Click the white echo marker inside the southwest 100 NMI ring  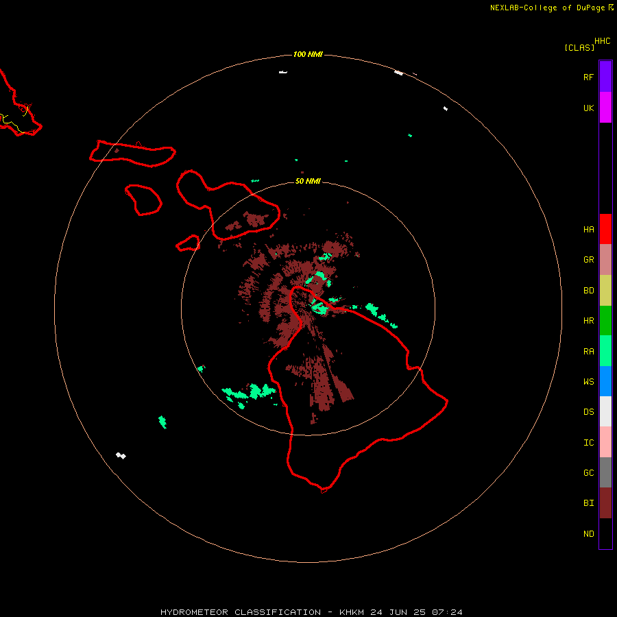(x=121, y=456)
